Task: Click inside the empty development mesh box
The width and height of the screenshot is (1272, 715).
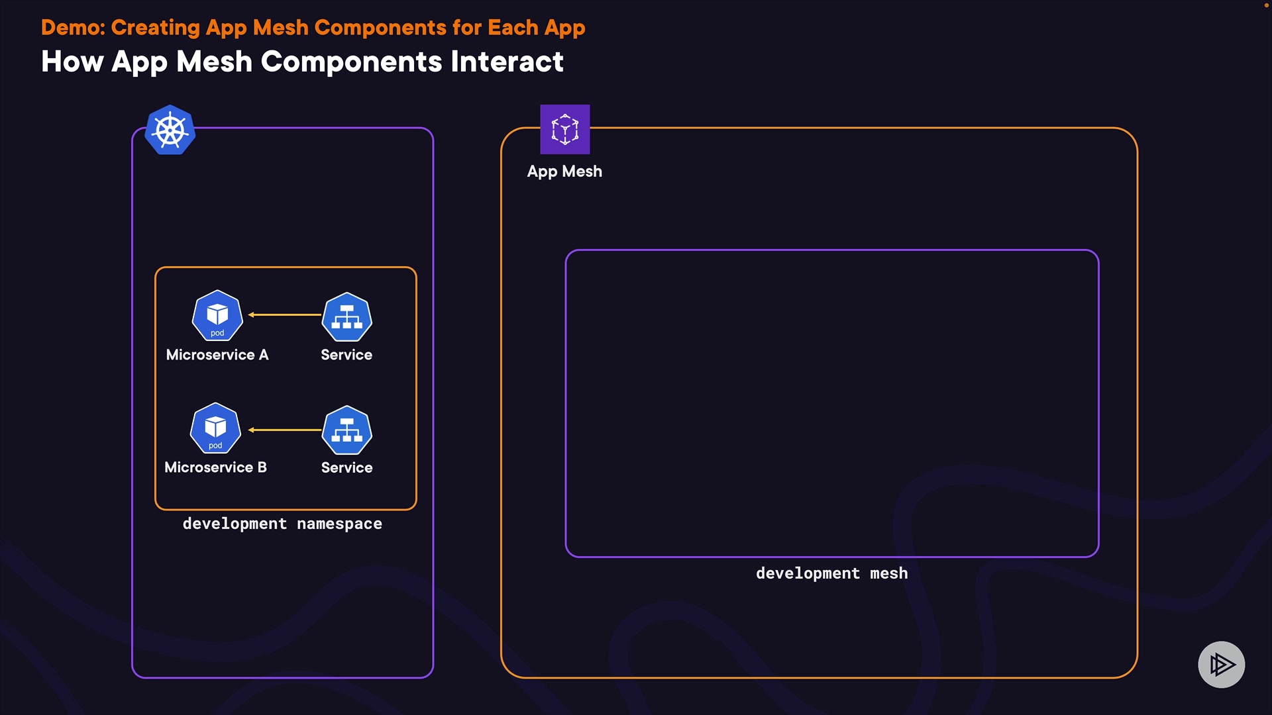Action: tap(831, 404)
